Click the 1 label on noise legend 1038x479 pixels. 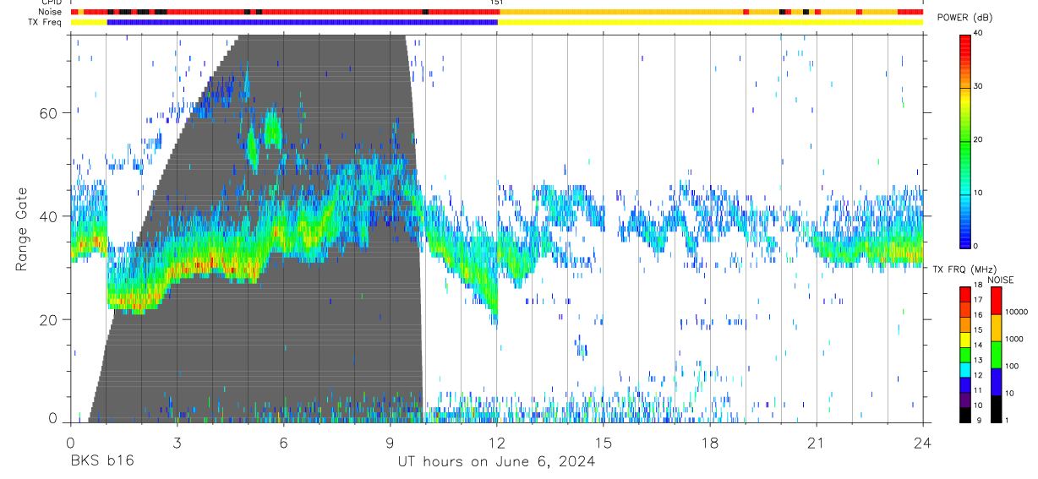point(1006,421)
